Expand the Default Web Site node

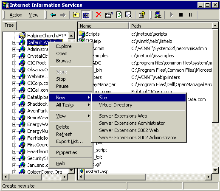click(x=14, y=42)
